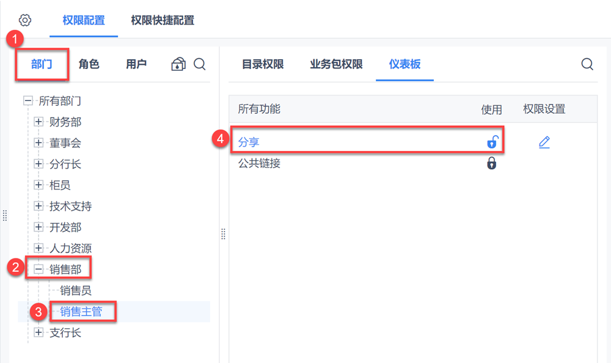Open search in the left department panel
611x363 pixels.
pyautogui.click(x=200, y=64)
